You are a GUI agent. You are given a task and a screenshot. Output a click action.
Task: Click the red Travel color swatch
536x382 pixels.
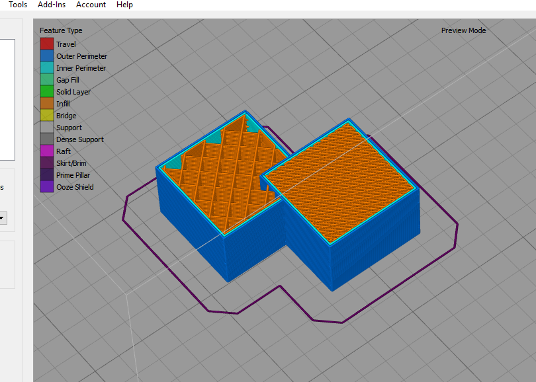coord(47,44)
